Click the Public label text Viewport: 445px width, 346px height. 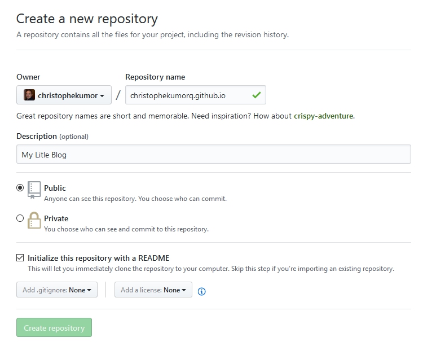(x=55, y=188)
